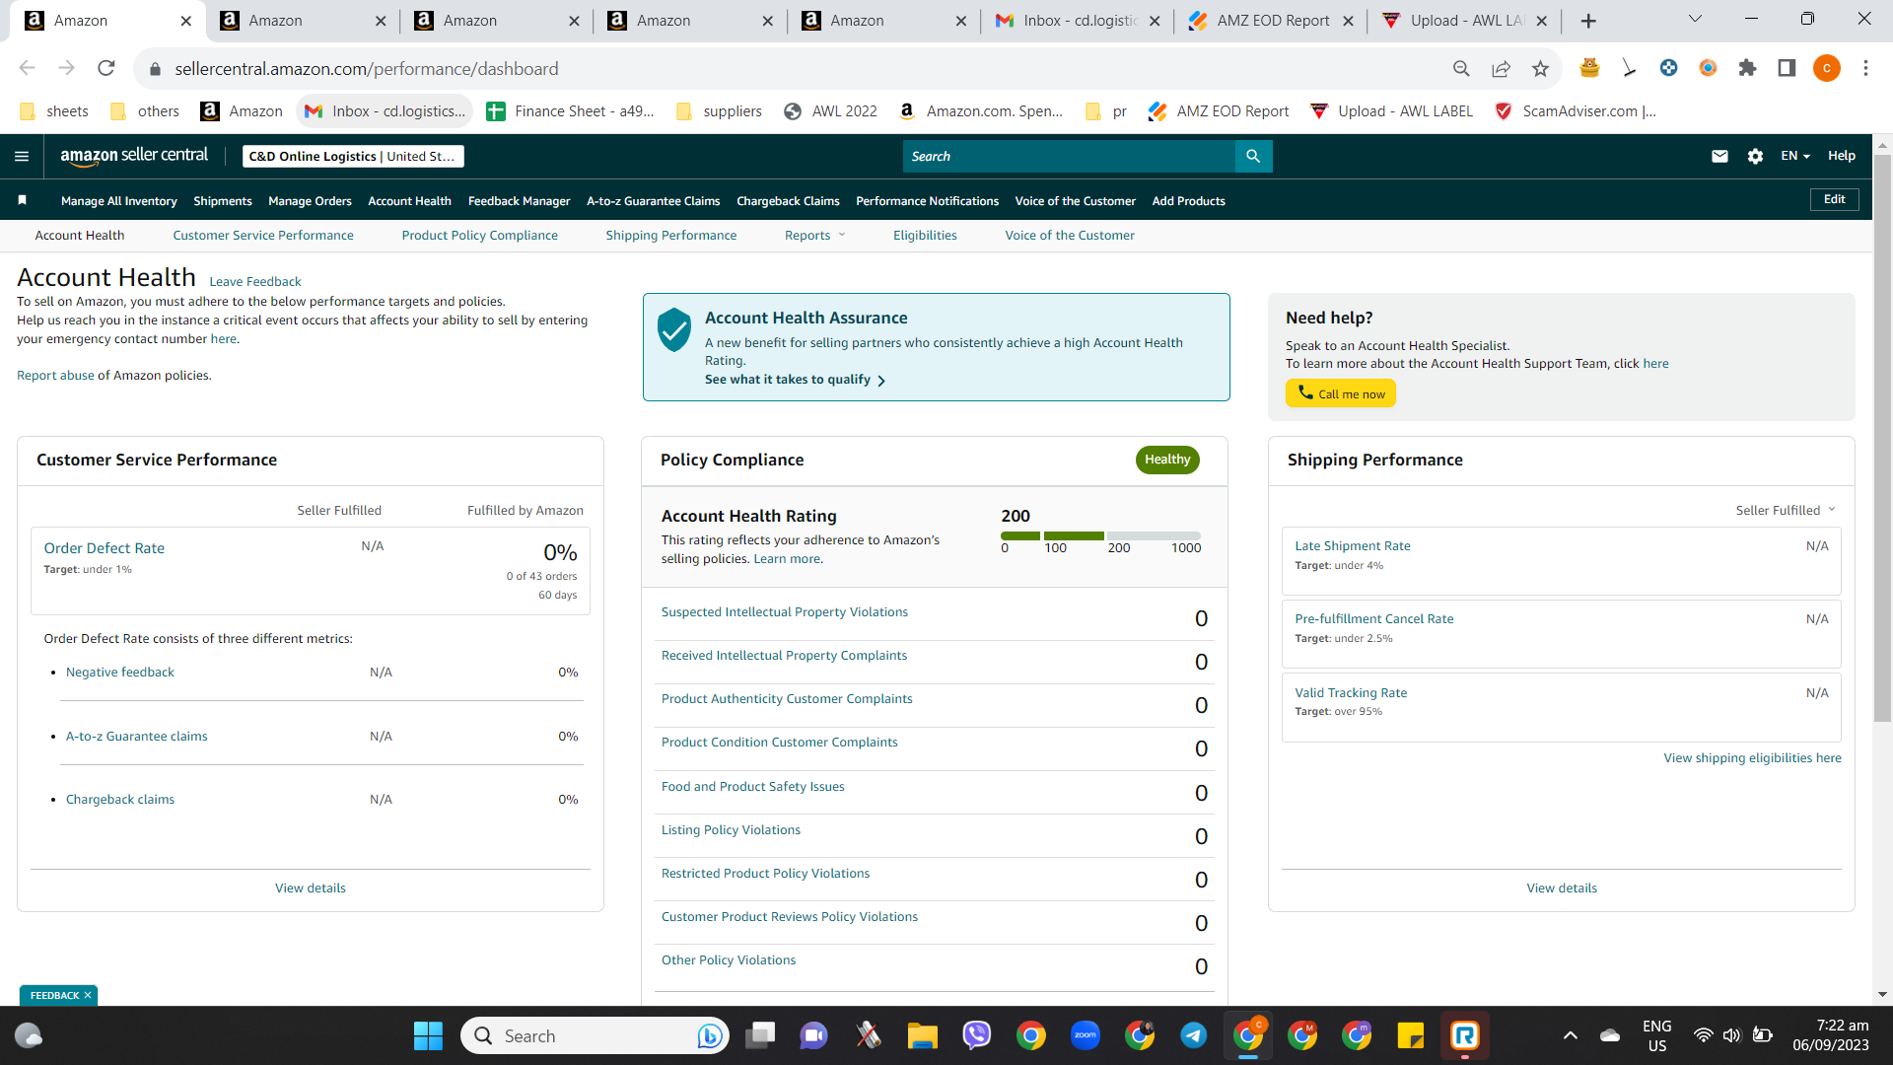Switch to the AMZ EOD Report tab
1893x1065 pixels.
[x=1273, y=21]
